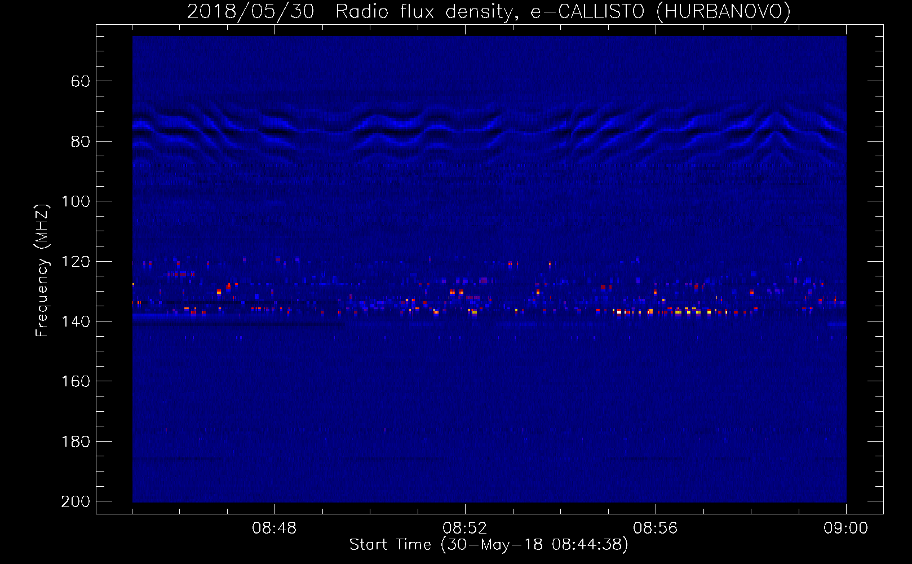Click the 60 MHz frequency tick label

click(81, 81)
